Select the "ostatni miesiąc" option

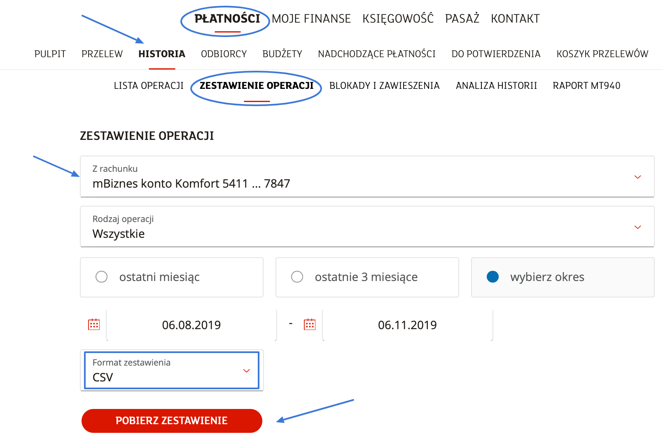pyautogui.click(x=102, y=277)
